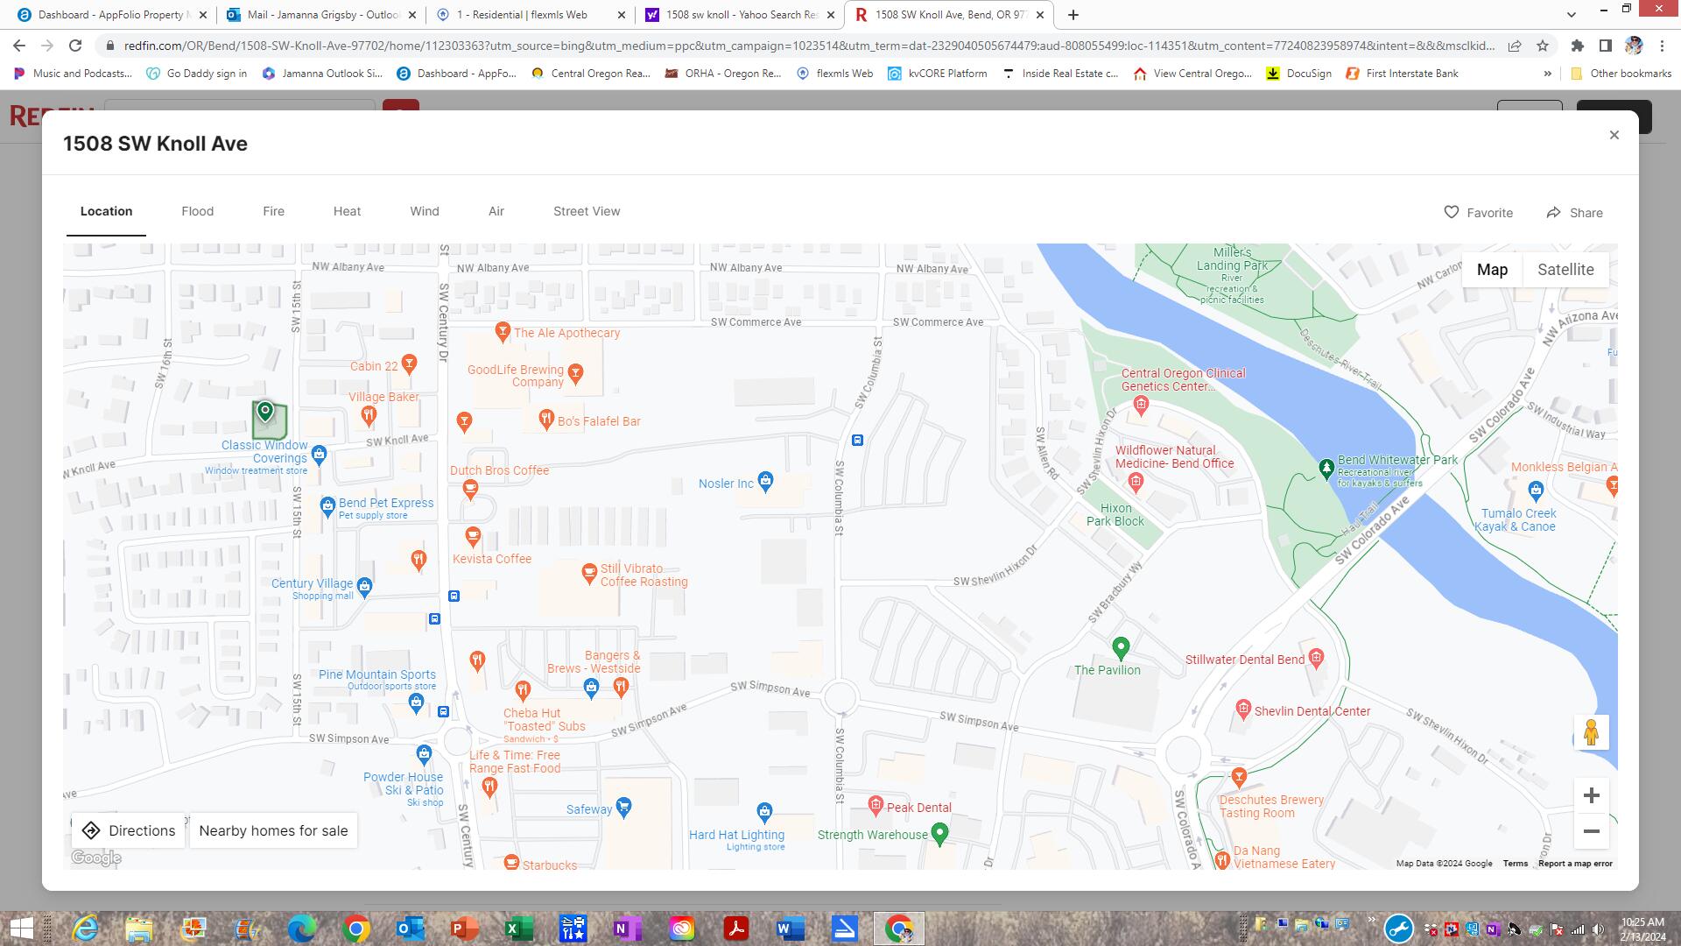
Task: Switch to the Flood tab
Action: pyautogui.click(x=198, y=211)
